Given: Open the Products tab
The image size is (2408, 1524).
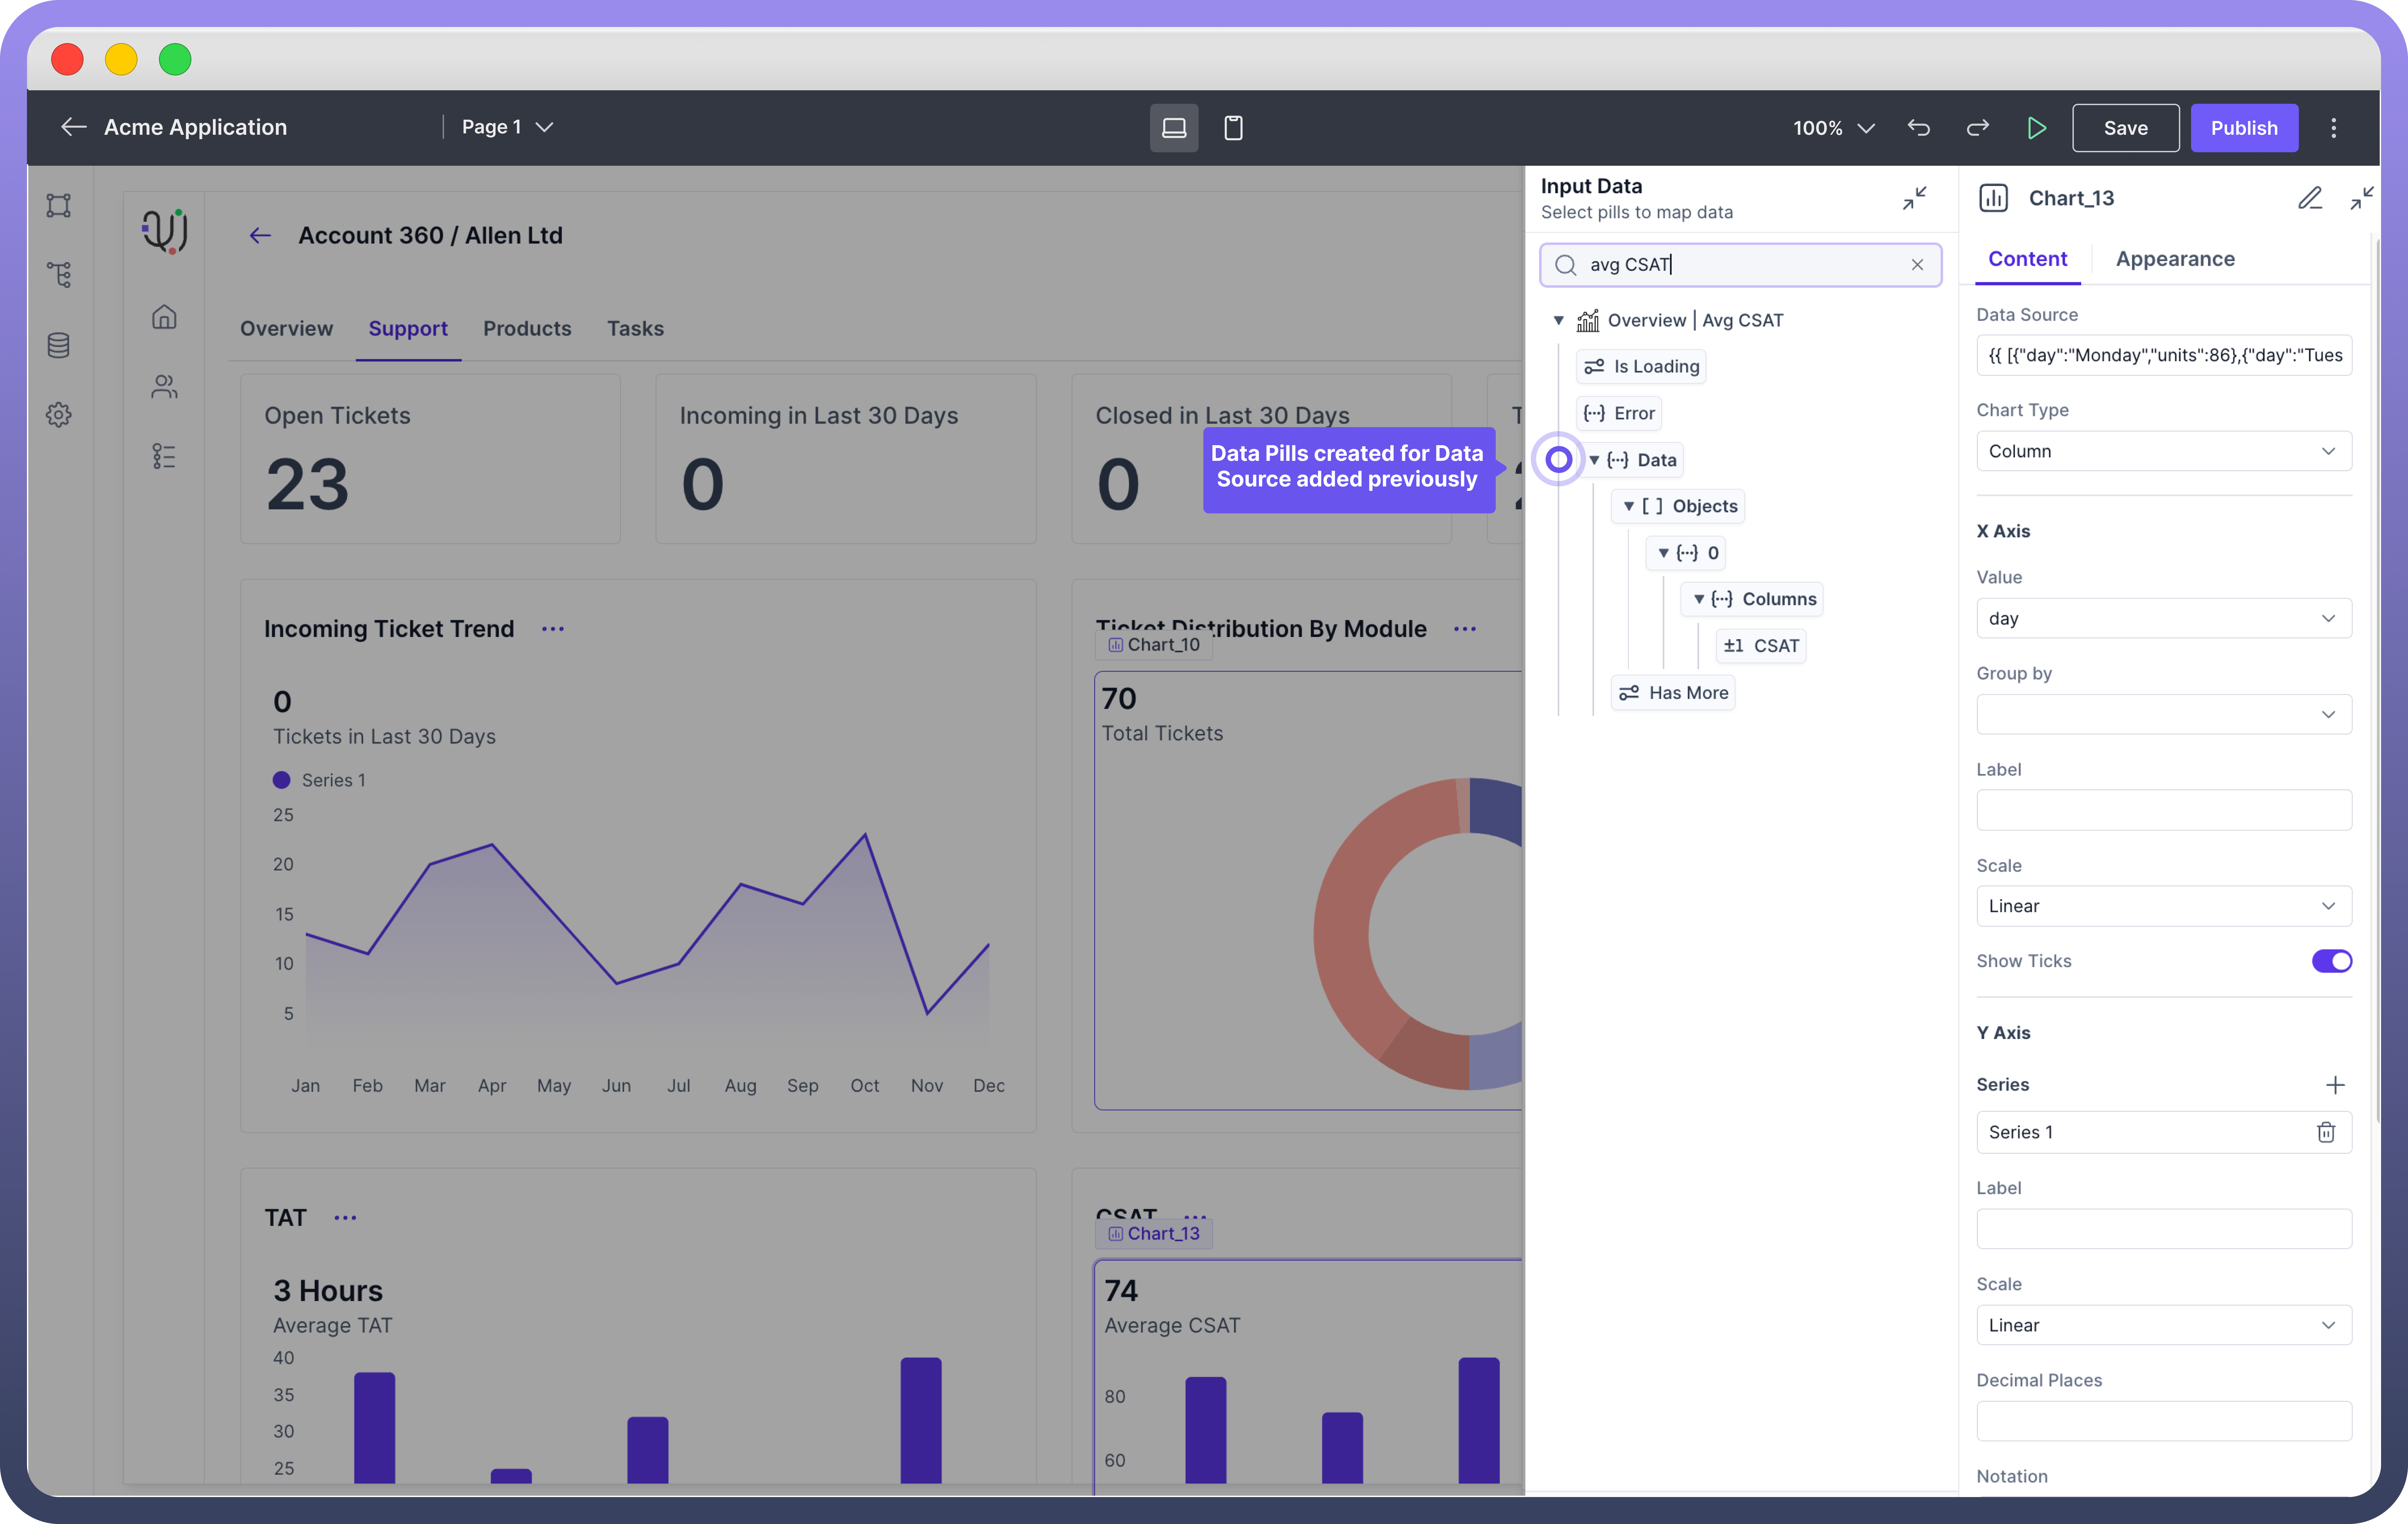Looking at the screenshot, I should click(x=527, y=329).
